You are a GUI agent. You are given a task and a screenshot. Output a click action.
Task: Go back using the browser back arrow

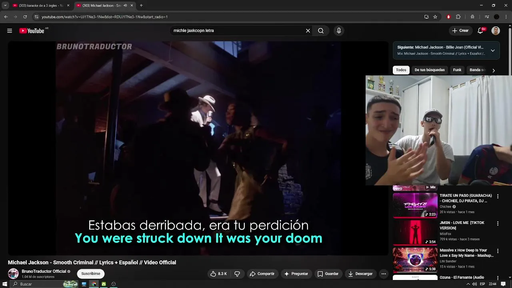[6, 17]
